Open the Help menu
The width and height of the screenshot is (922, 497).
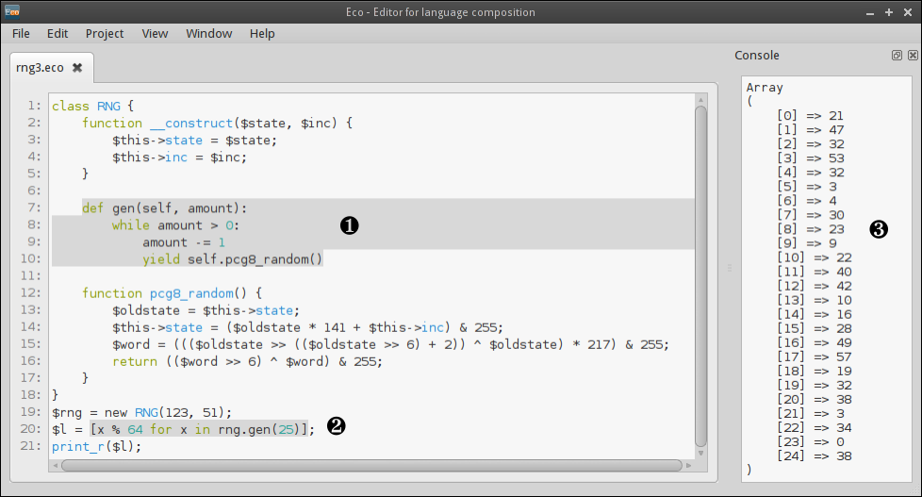(262, 34)
